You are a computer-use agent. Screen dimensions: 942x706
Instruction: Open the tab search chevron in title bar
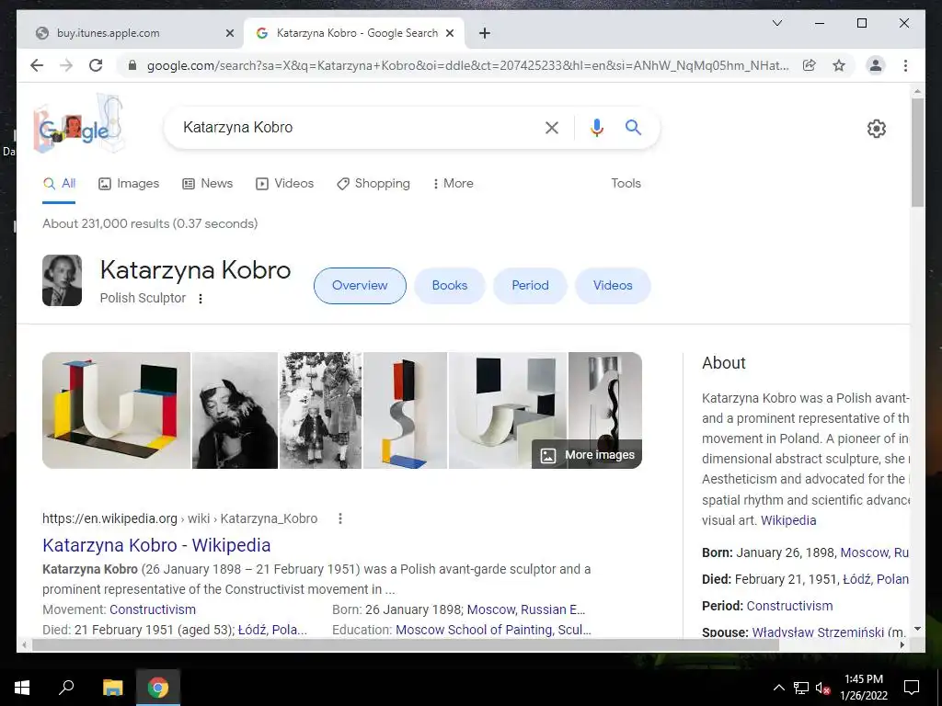click(776, 23)
